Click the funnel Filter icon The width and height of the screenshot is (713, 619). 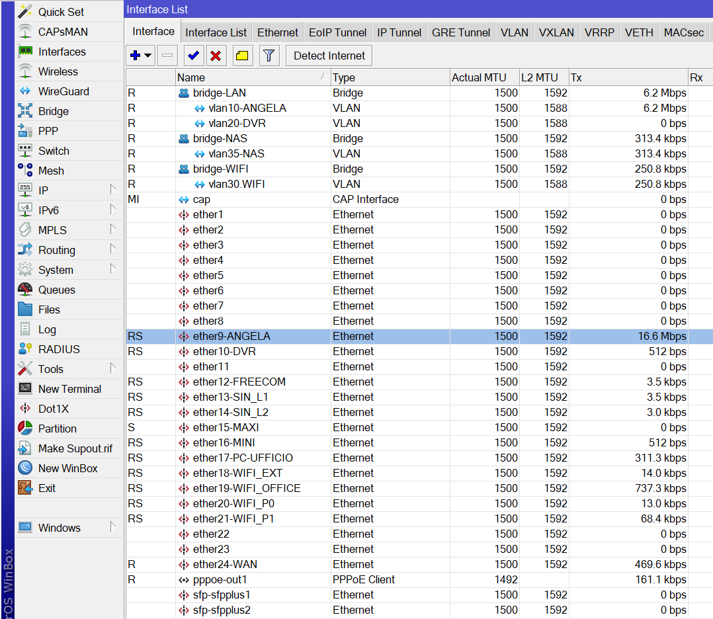tap(269, 56)
